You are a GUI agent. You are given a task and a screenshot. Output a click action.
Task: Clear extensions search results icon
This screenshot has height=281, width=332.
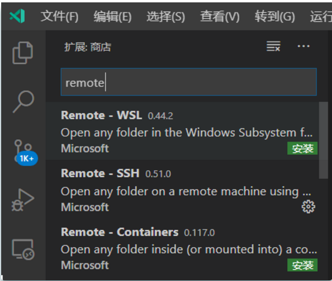click(273, 46)
